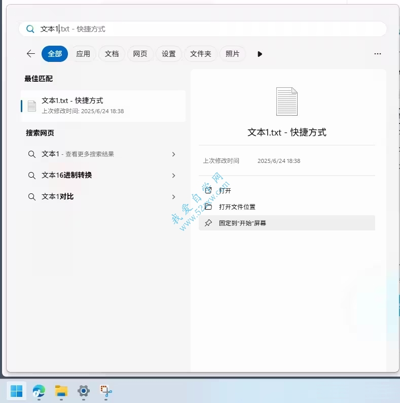Image resolution: width=400 pixels, height=403 pixels.
Task: Click the large document icon in preview pane
Action: pos(286,102)
